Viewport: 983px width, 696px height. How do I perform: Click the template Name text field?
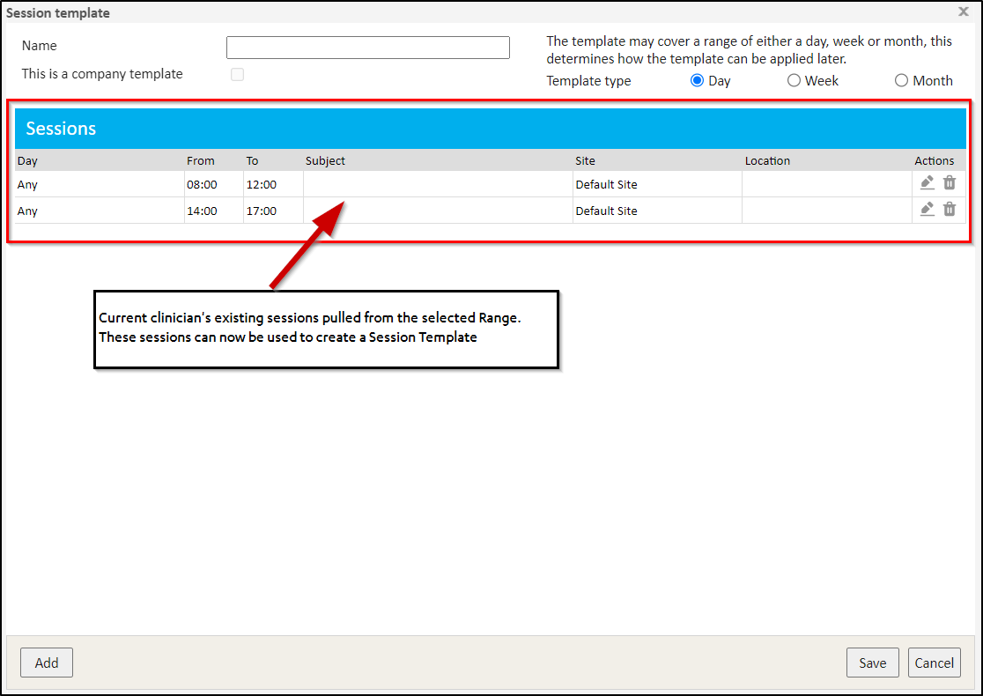click(367, 48)
